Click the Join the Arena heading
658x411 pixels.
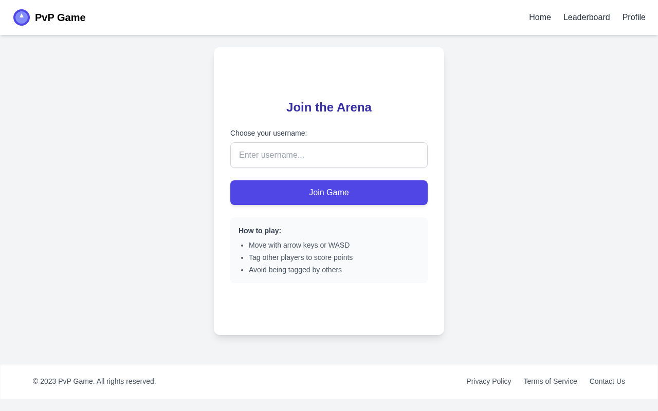(x=329, y=107)
